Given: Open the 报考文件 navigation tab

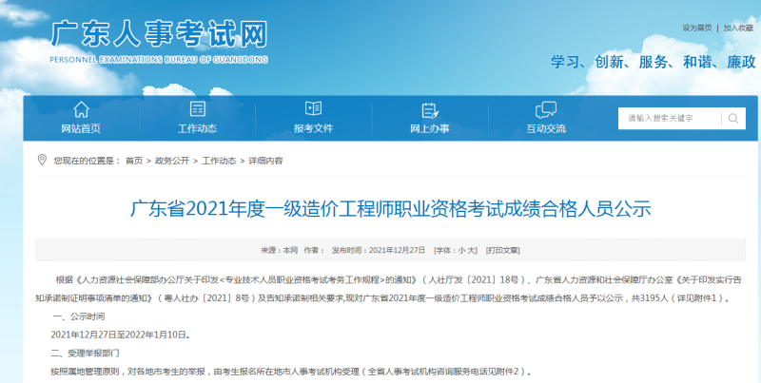Looking at the screenshot, I should (x=313, y=129).
